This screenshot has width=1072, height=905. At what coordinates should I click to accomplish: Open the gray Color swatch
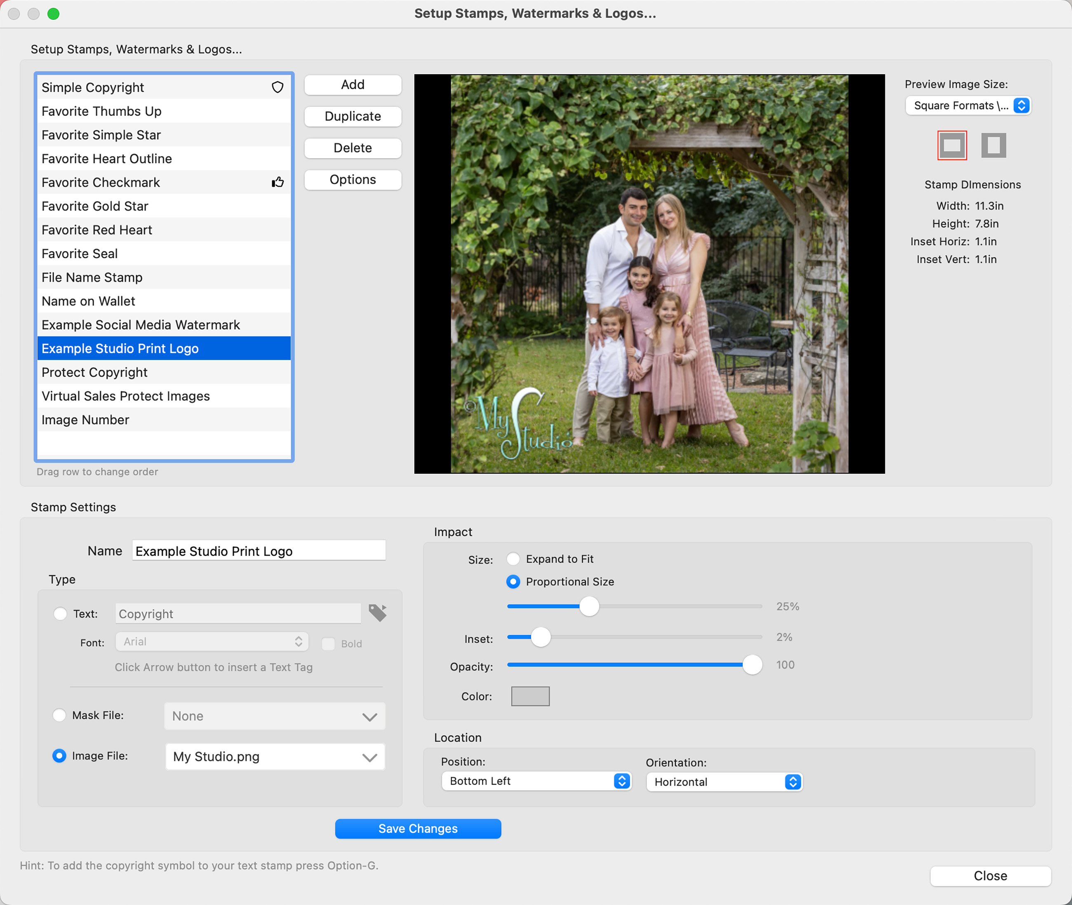coord(530,696)
